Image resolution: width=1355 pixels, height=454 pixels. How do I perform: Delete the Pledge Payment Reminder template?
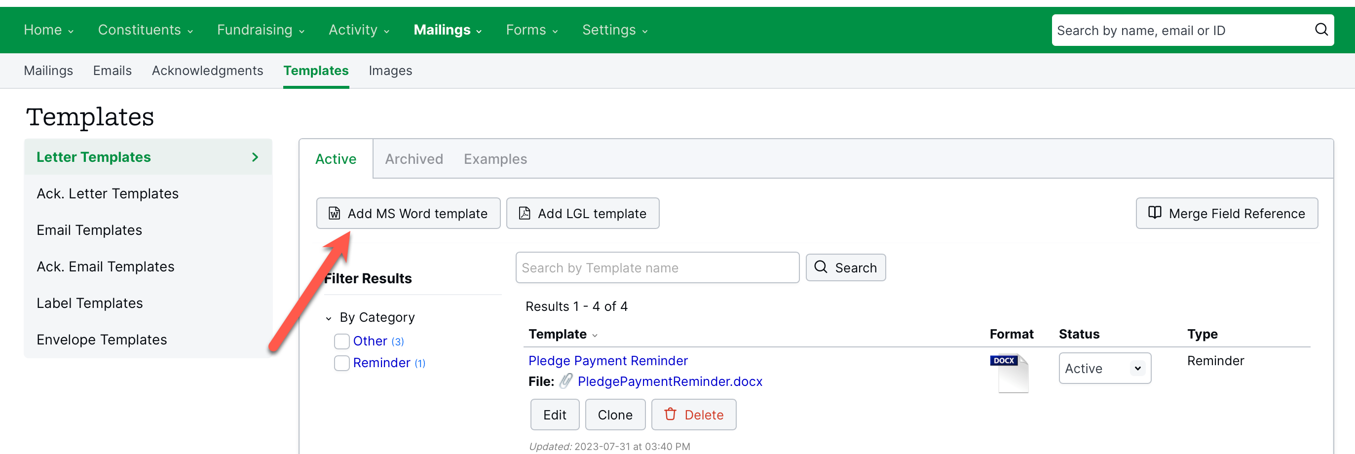694,415
